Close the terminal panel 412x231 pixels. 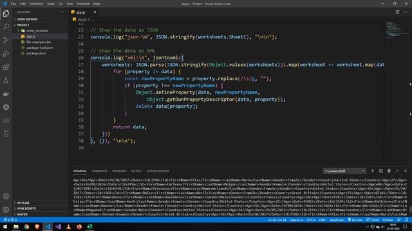(x=406, y=171)
